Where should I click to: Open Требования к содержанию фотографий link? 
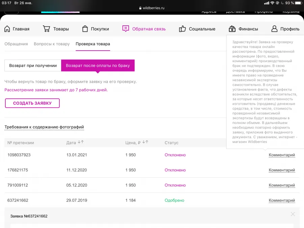44,127
